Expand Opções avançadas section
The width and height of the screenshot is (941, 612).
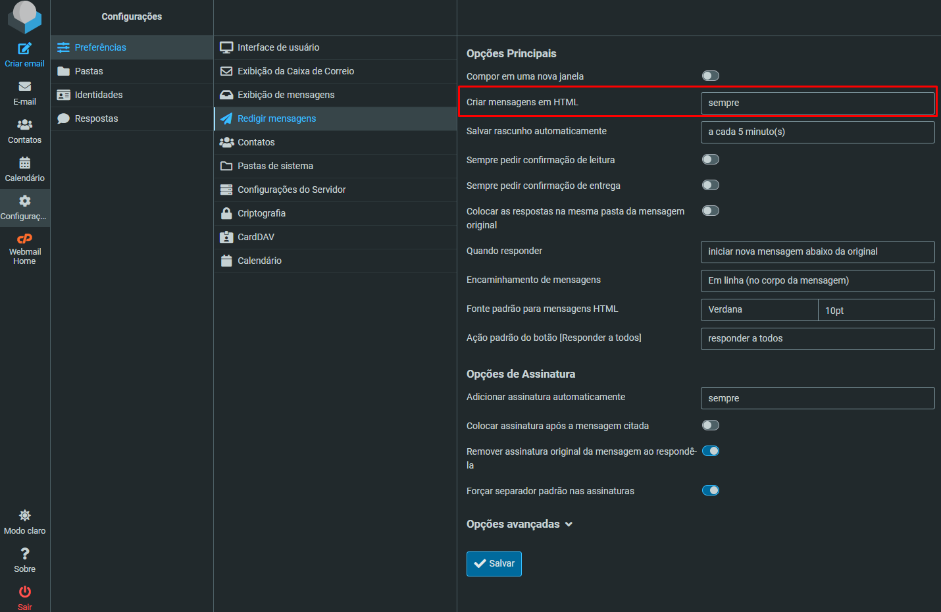519,524
